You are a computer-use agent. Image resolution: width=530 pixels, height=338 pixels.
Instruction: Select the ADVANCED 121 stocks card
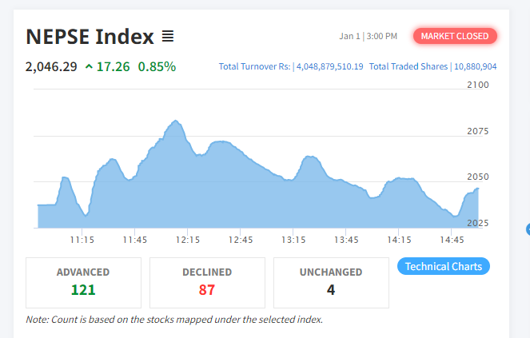[83, 282]
